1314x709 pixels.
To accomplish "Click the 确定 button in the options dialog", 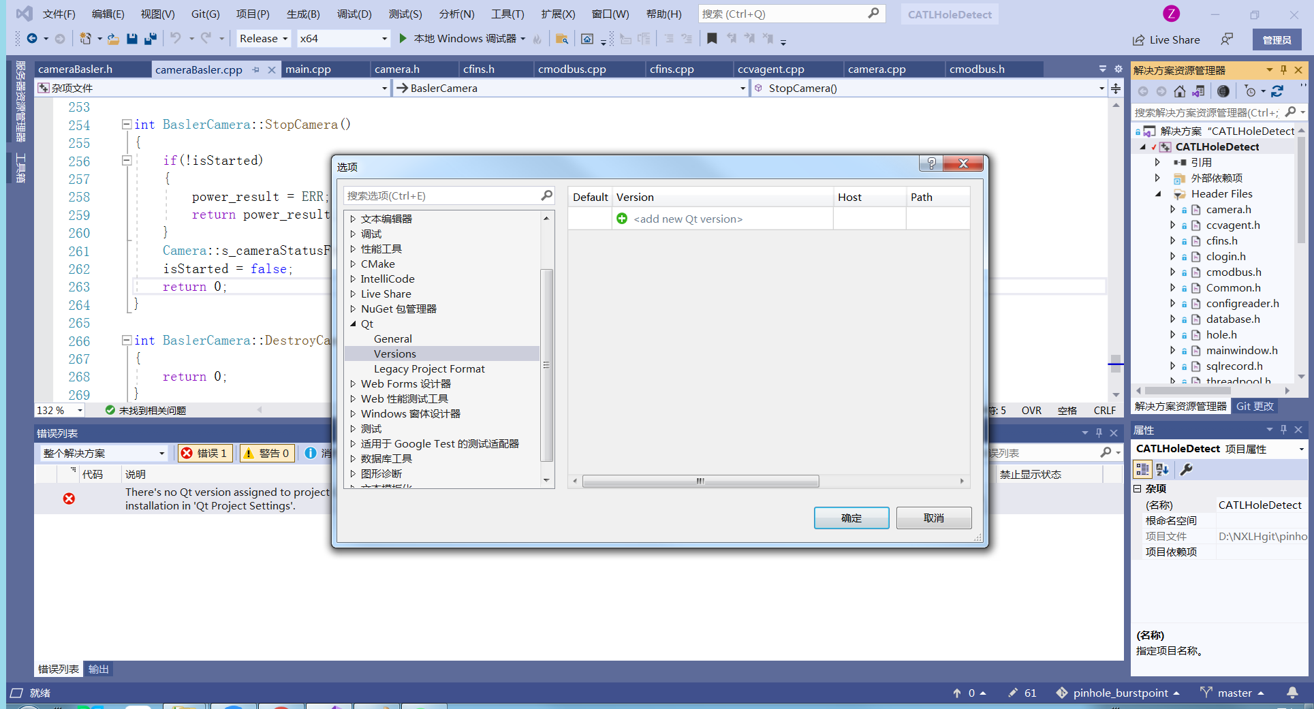I will point(851,518).
